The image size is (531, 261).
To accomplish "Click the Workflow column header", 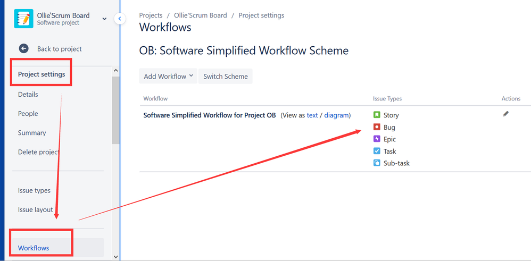I will click(x=155, y=98).
